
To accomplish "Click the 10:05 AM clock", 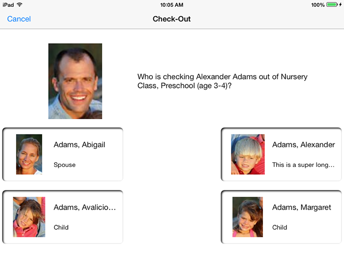I will point(172,4).
